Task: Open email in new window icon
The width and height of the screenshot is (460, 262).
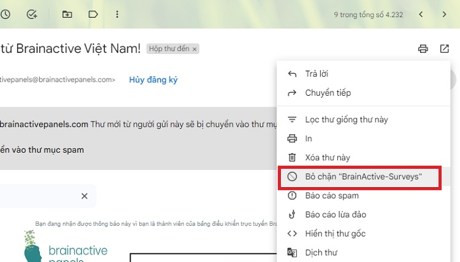Action: point(445,48)
